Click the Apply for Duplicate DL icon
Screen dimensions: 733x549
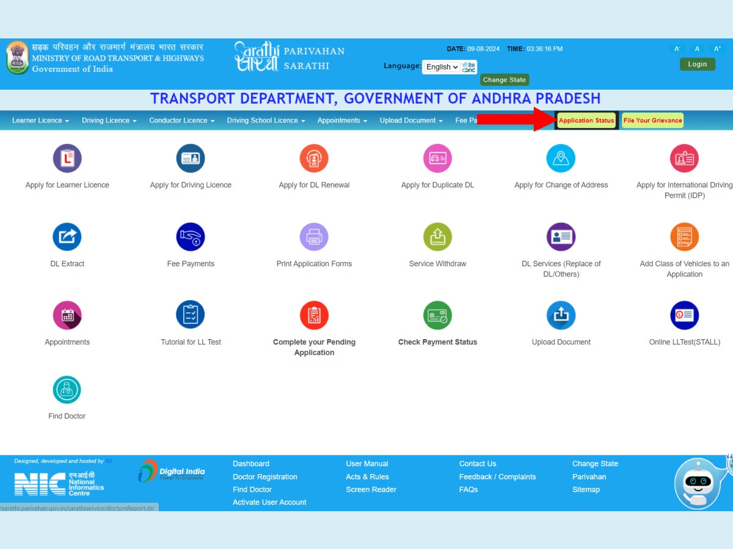point(437,159)
